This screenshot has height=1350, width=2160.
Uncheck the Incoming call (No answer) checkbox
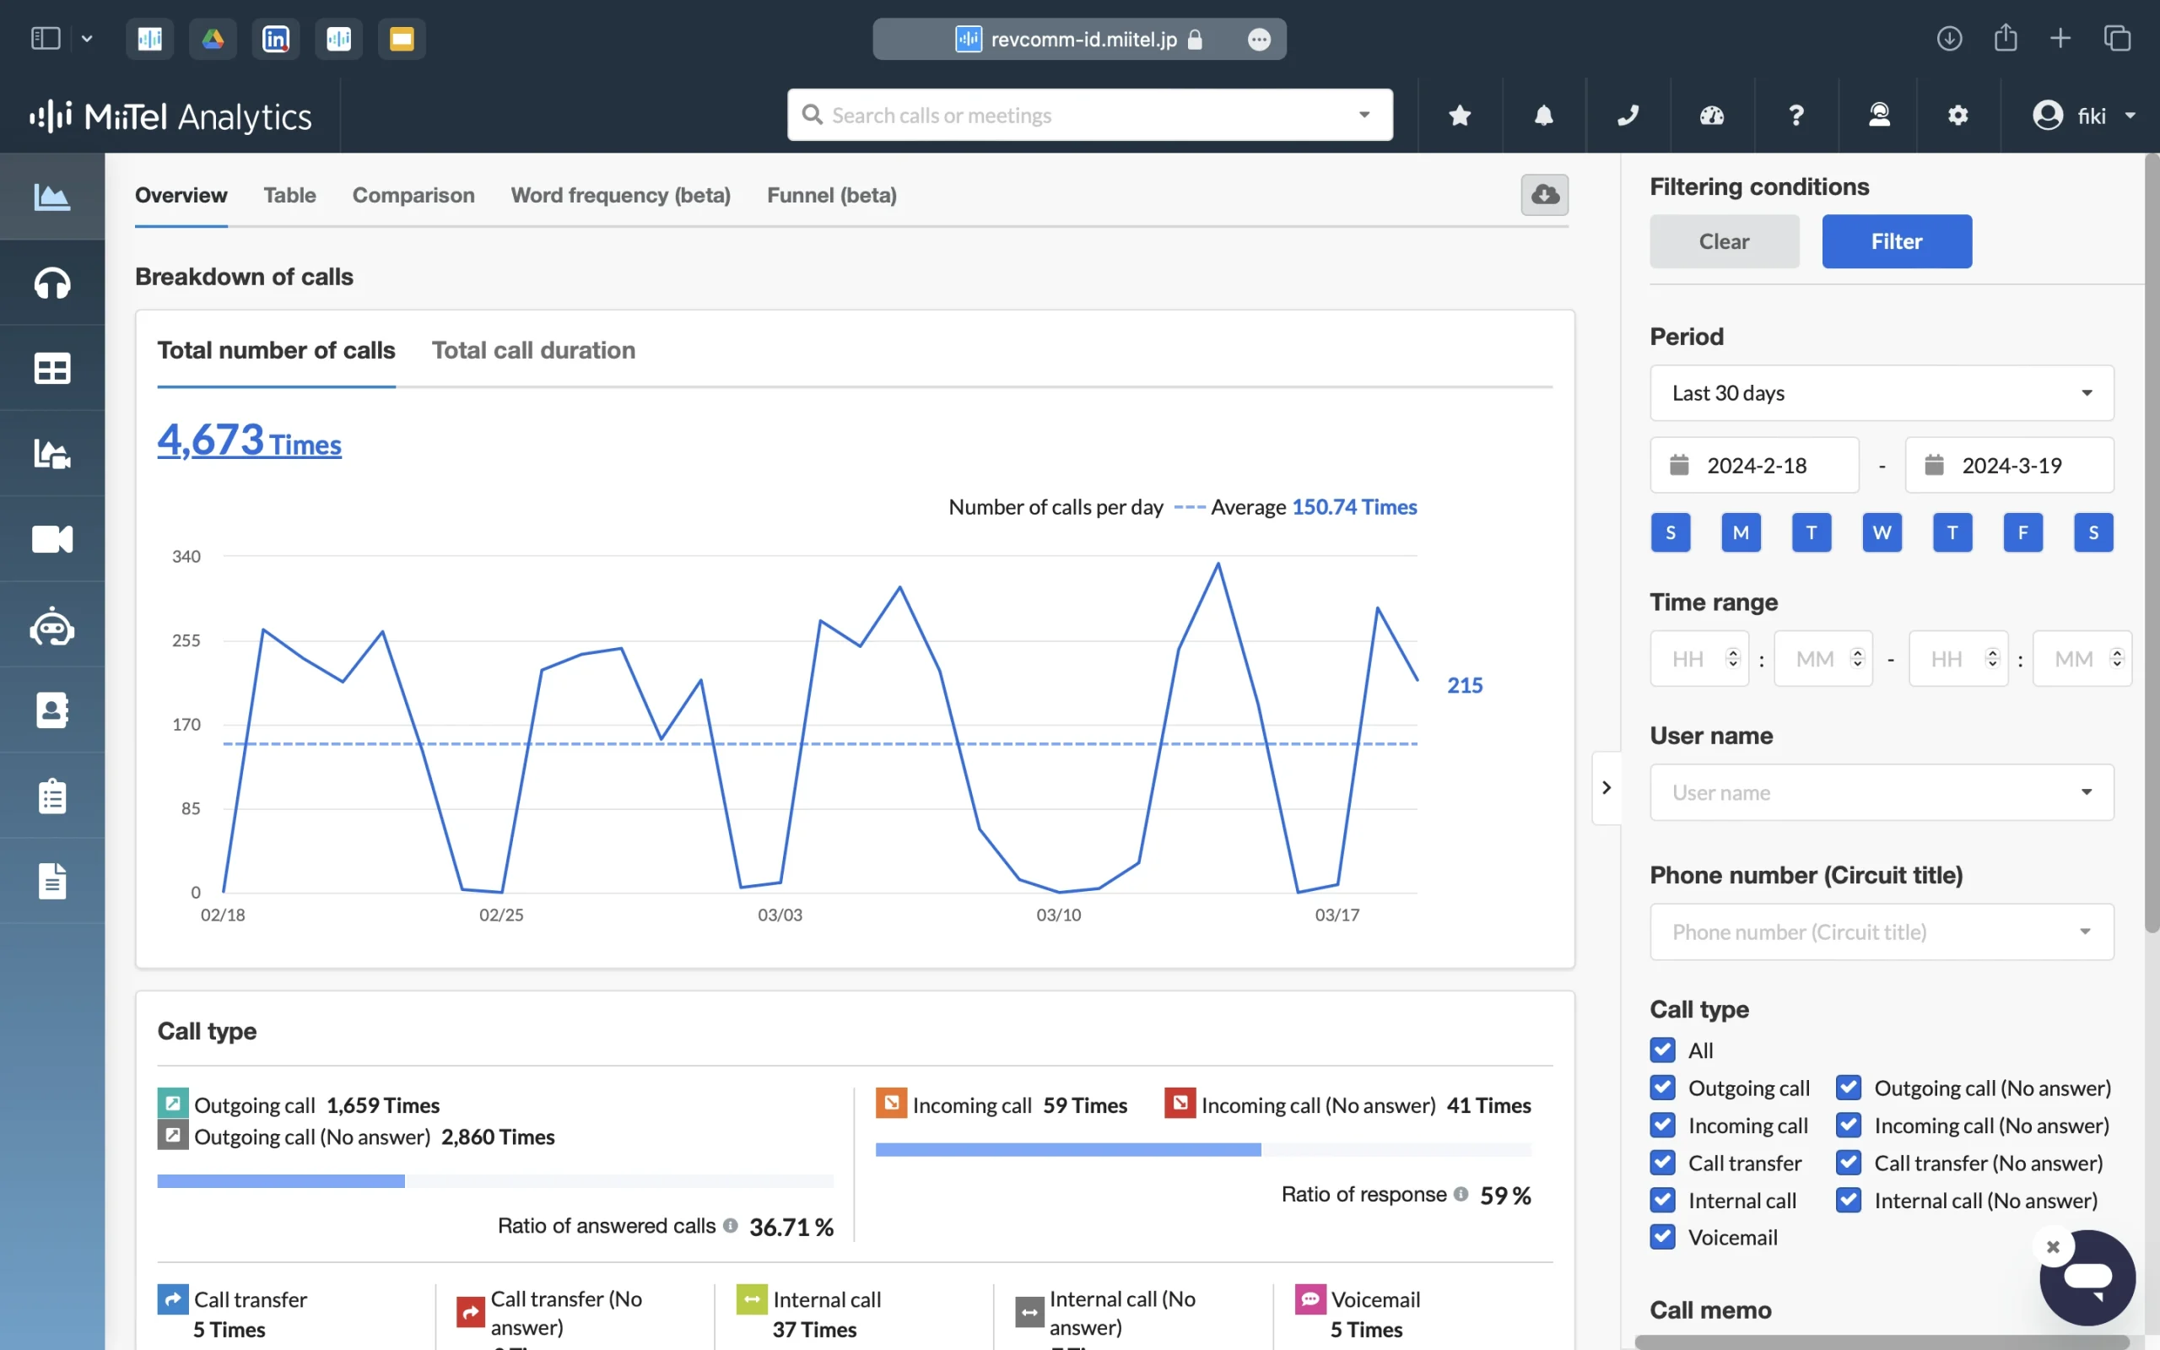point(1849,1126)
